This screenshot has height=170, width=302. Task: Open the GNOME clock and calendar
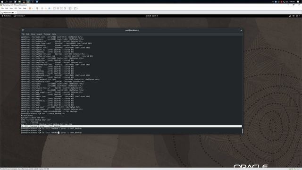(x=151, y=16)
